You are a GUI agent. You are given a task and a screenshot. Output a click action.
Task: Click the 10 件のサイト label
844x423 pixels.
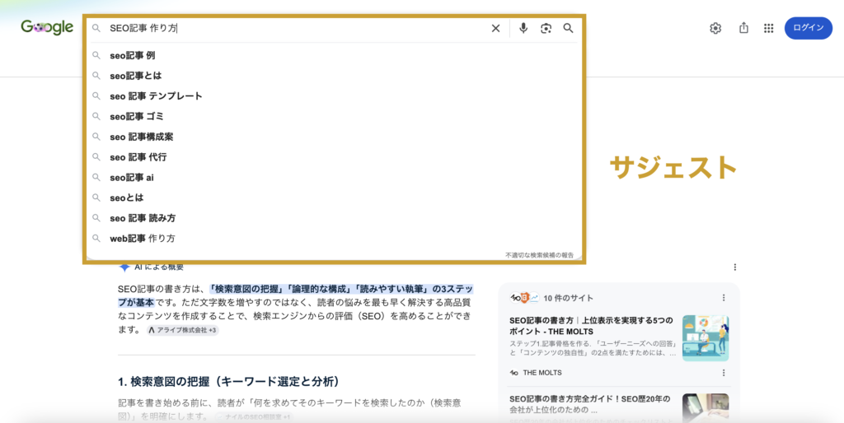pos(569,298)
